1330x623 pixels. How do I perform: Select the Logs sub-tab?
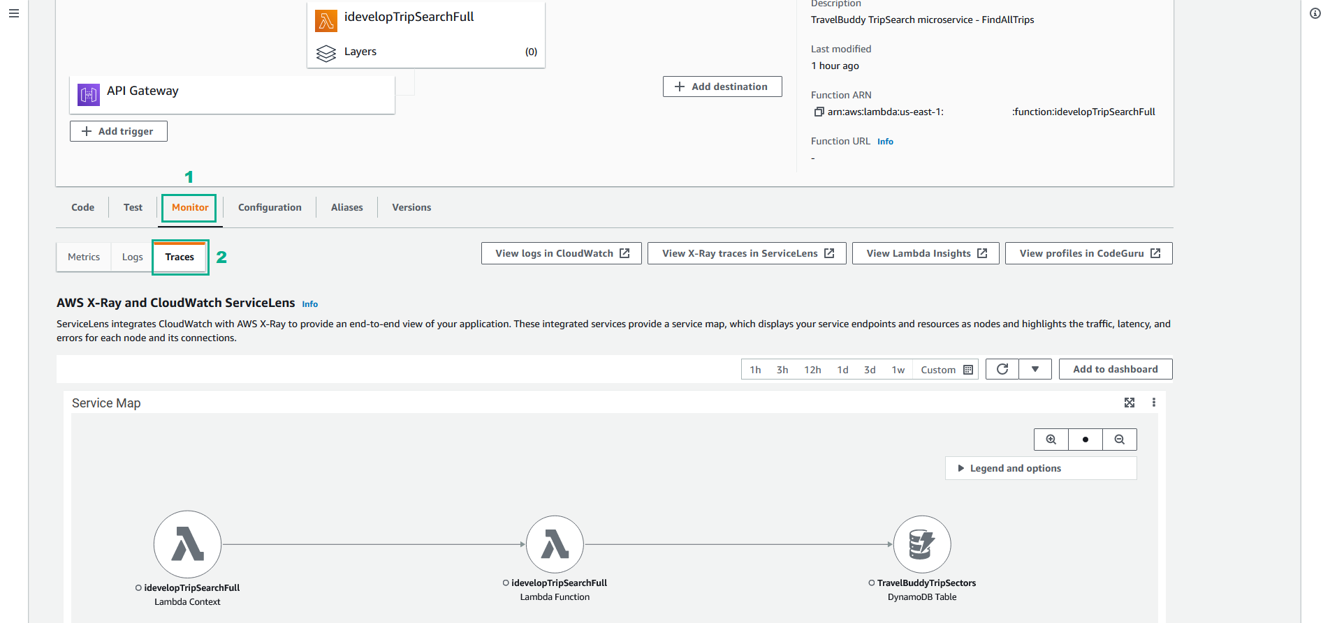(132, 257)
